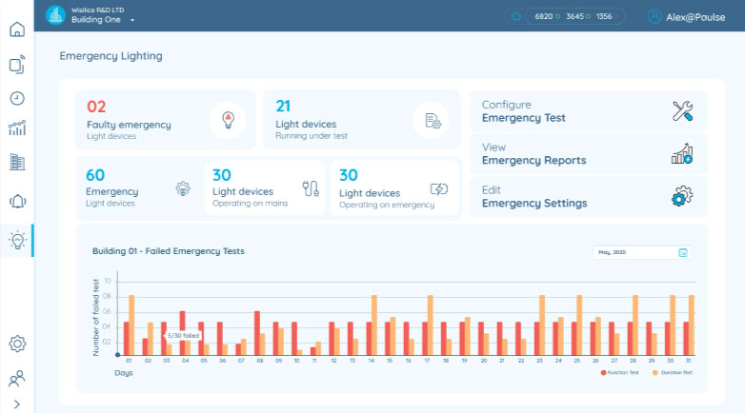
Task: Click the Duration Test legend swatch
Action: click(654, 373)
